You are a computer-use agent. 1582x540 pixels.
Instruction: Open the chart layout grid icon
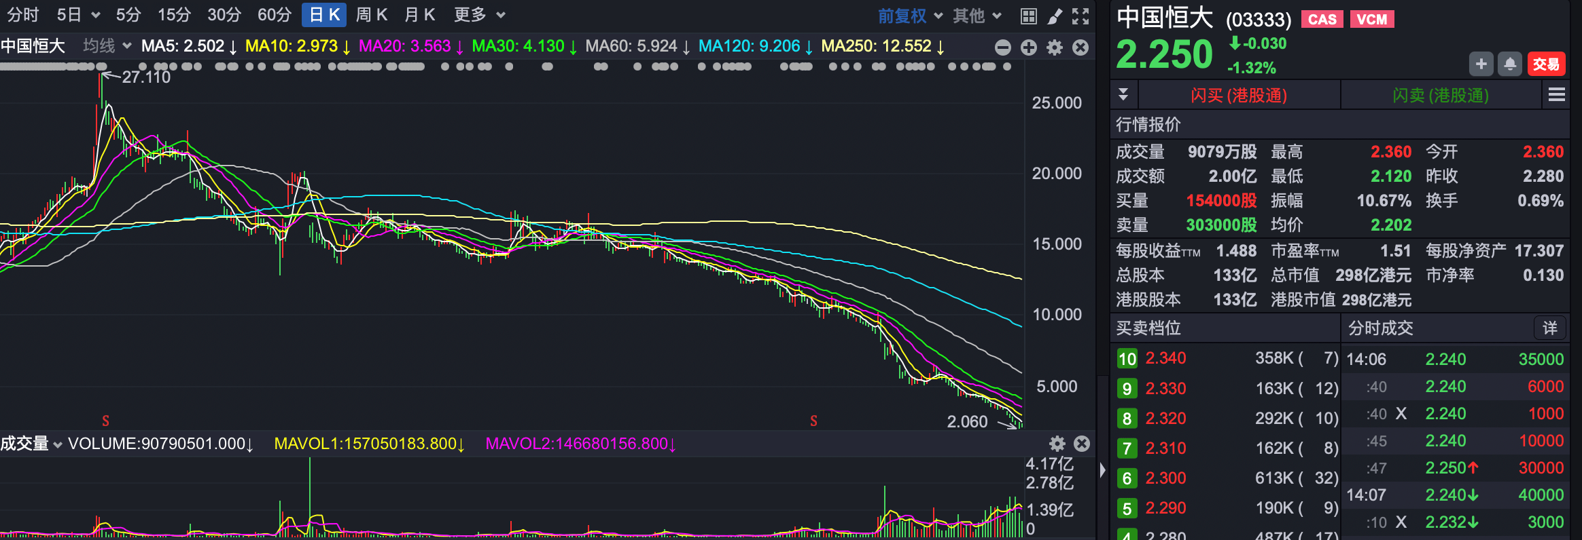[1029, 16]
